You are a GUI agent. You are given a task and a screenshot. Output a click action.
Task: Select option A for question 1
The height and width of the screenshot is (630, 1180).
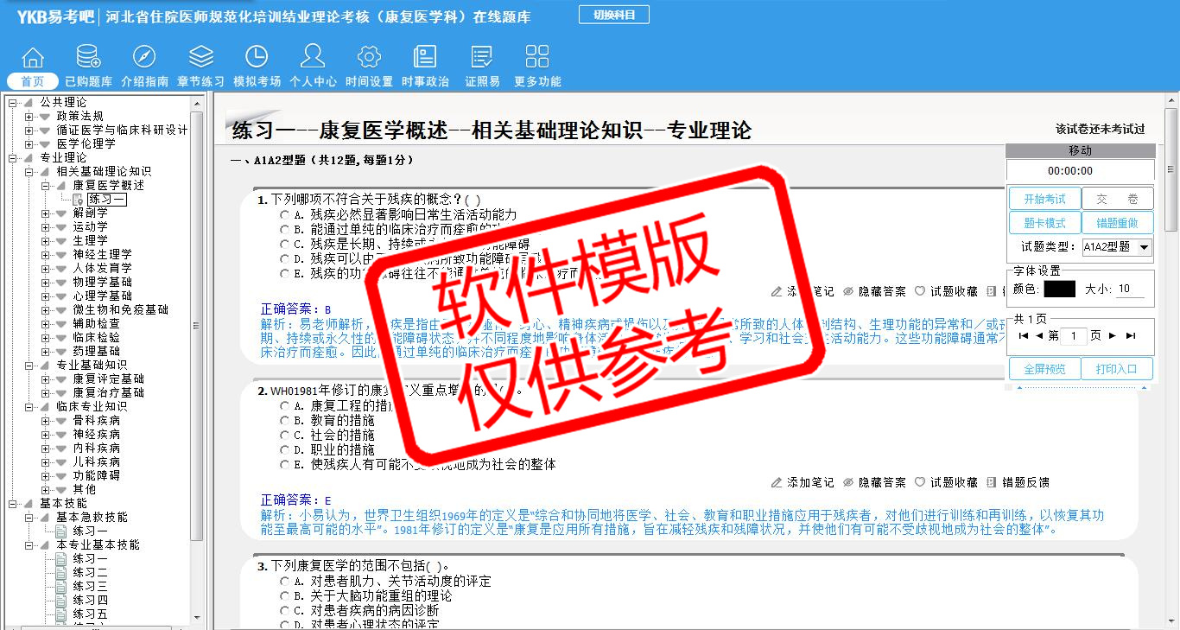(x=284, y=214)
